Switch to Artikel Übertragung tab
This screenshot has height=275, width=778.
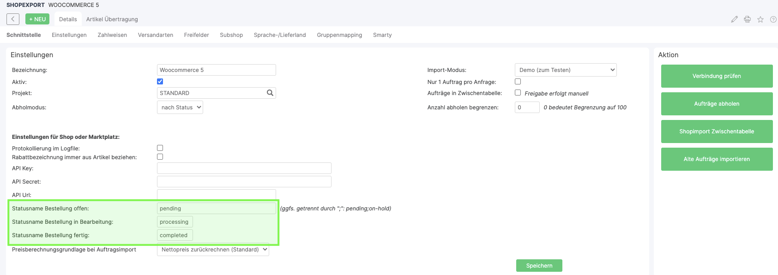coord(112,19)
